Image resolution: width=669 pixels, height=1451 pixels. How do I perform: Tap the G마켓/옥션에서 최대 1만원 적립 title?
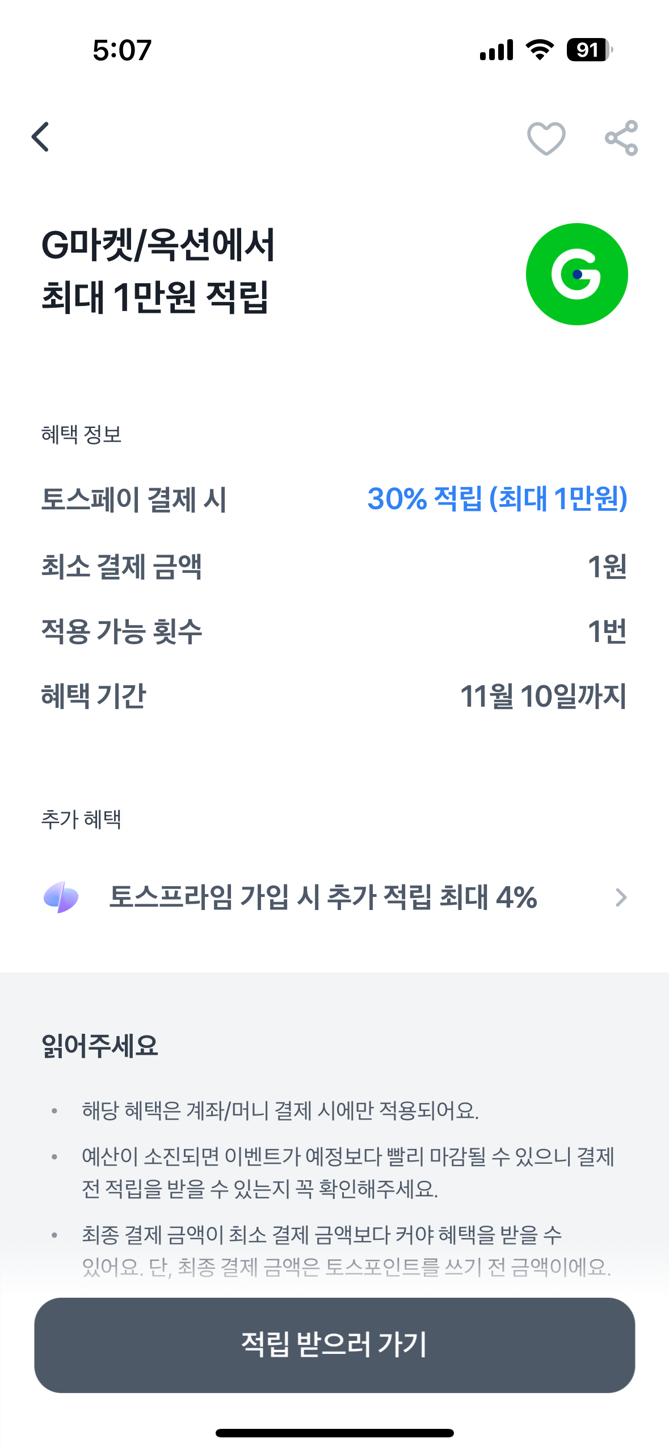coord(159,271)
